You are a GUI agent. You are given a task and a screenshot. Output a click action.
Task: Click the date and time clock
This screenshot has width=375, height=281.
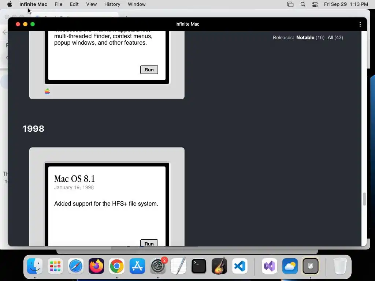tap(346, 4)
